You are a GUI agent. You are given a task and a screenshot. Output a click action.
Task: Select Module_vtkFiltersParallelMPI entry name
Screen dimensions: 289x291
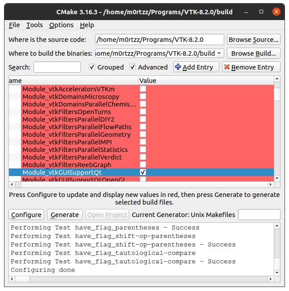click(67, 142)
